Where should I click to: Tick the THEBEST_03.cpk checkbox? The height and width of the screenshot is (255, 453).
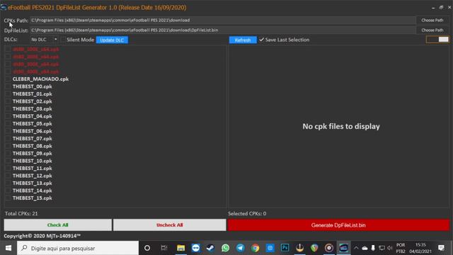coord(8,108)
